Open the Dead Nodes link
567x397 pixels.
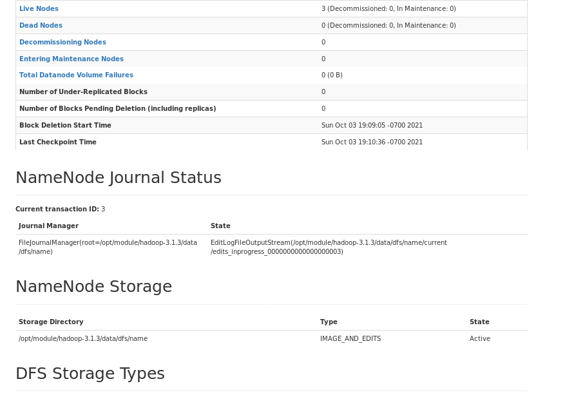click(41, 25)
